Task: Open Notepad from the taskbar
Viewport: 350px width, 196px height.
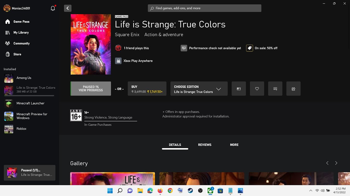Action: pyautogui.click(x=230, y=191)
